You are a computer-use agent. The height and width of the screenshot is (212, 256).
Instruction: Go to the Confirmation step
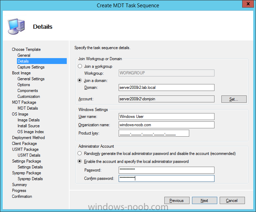[22, 196]
